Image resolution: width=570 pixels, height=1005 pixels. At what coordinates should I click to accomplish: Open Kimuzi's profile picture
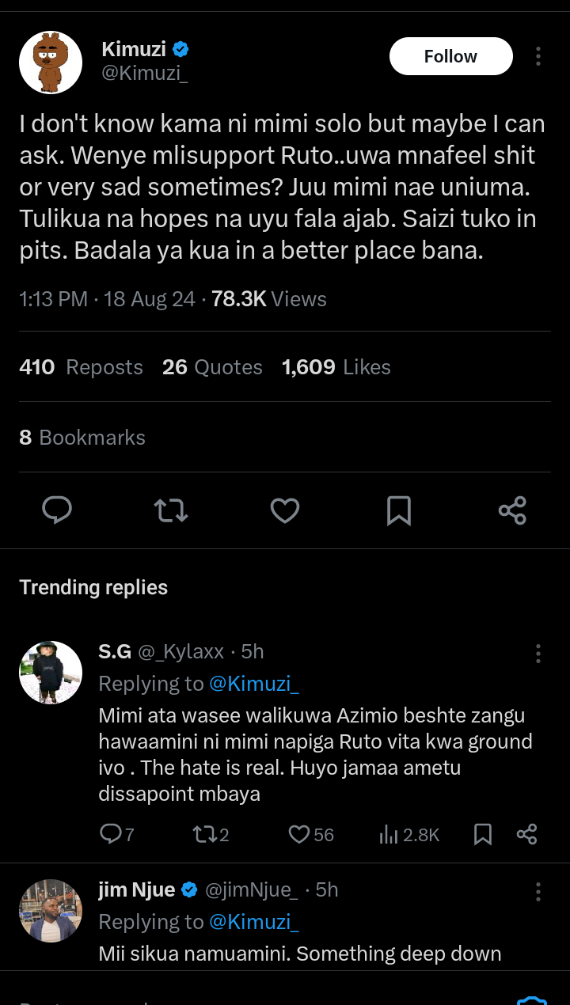coord(51,63)
